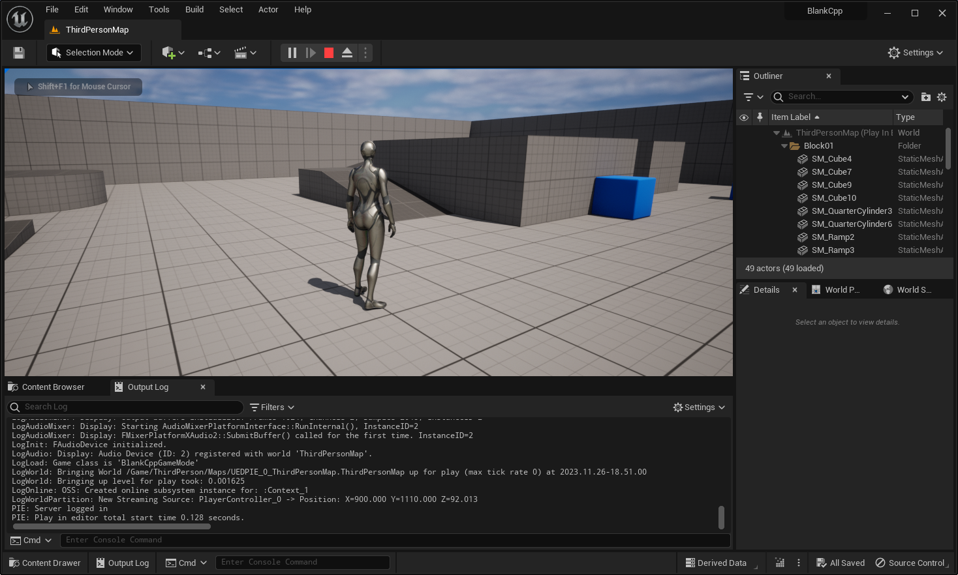Open the Add content (cube plus) menu
The image size is (958, 575).
[174, 53]
